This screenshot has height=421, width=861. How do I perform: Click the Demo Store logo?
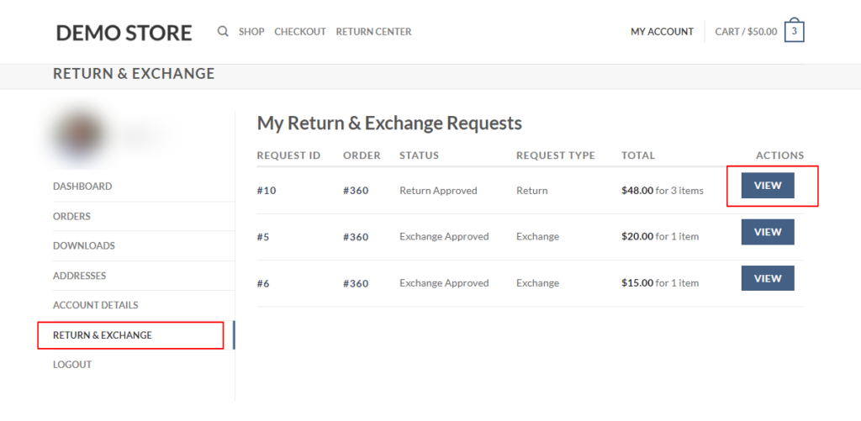[124, 33]
